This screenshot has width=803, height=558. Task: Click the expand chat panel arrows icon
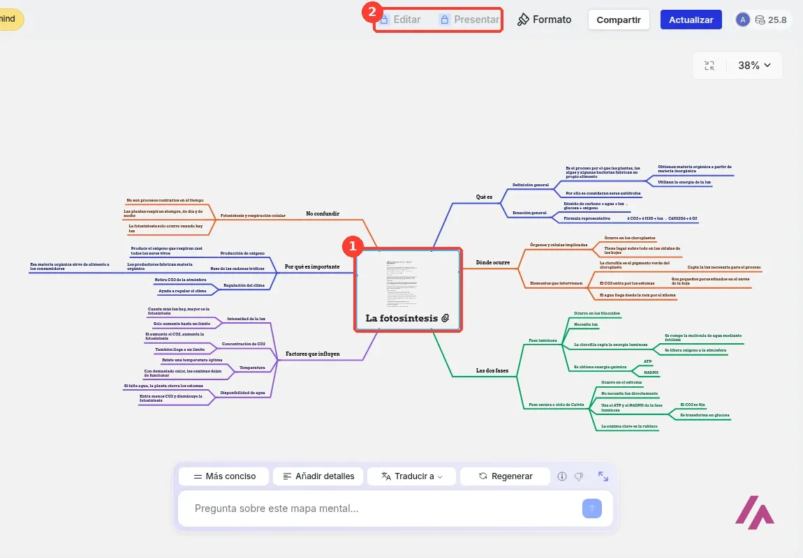[603, 476]
